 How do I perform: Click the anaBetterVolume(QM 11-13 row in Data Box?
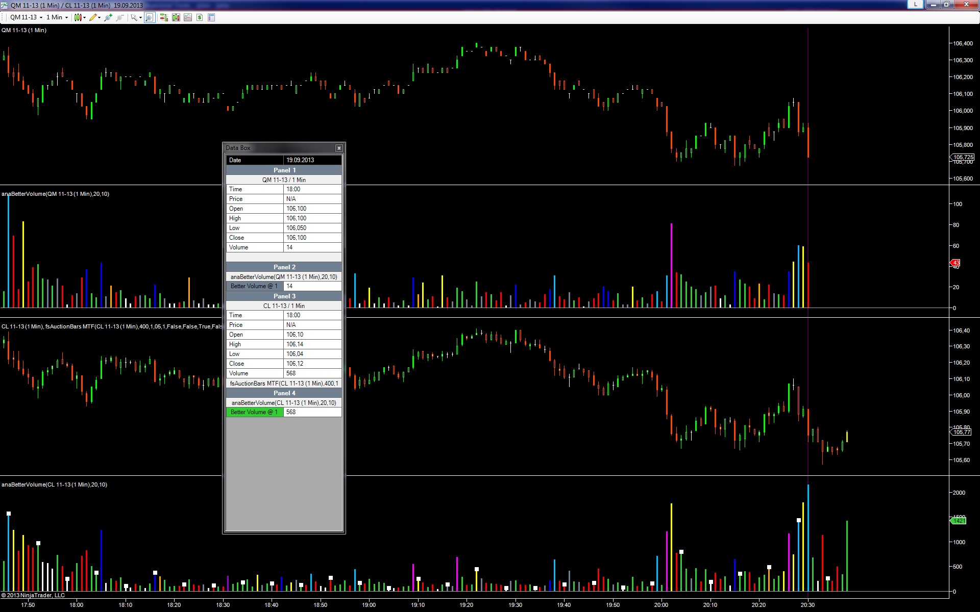[284, 277]
